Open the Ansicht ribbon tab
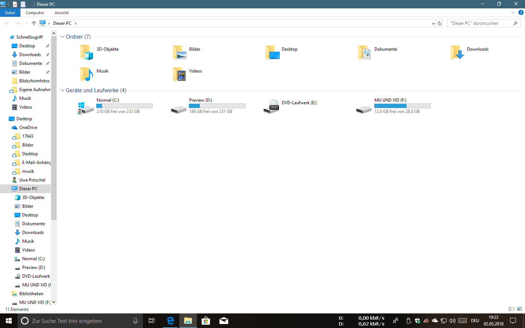This screenshot has height=328, width=525. (x=62, y=13)
